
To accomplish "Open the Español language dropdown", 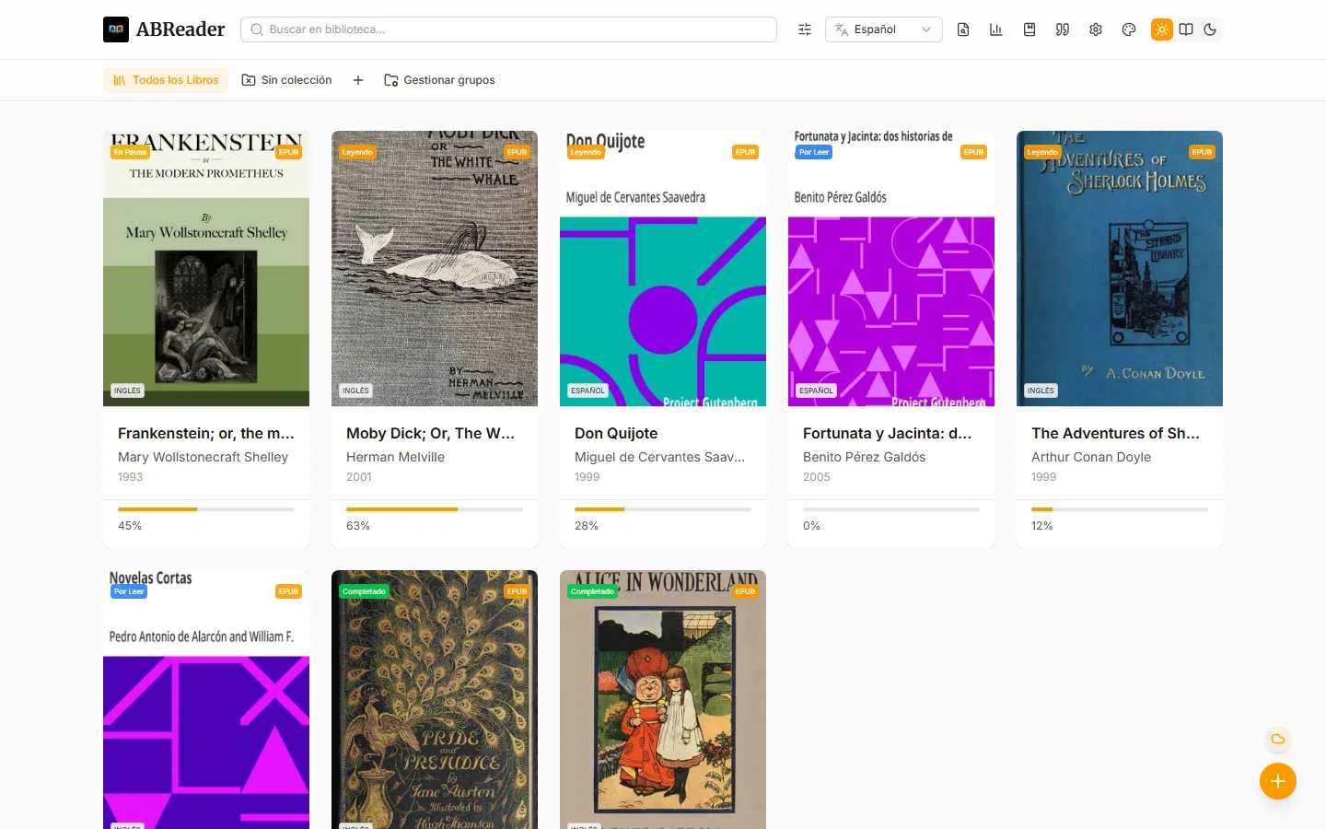I will click(884, 29).
